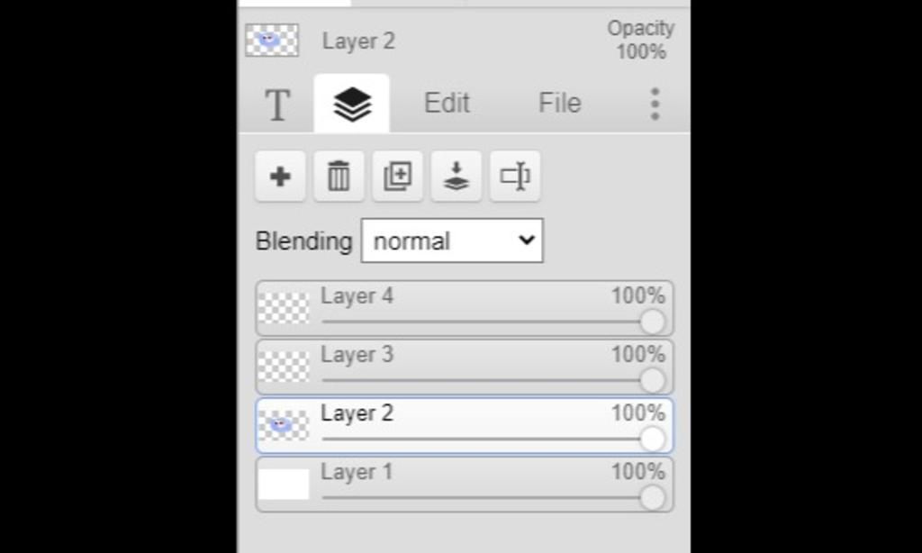Viewport: 922px width, 553px height.
Task: Click the rename layer icon
Action: pyautogui.click(x=515, y=176)
